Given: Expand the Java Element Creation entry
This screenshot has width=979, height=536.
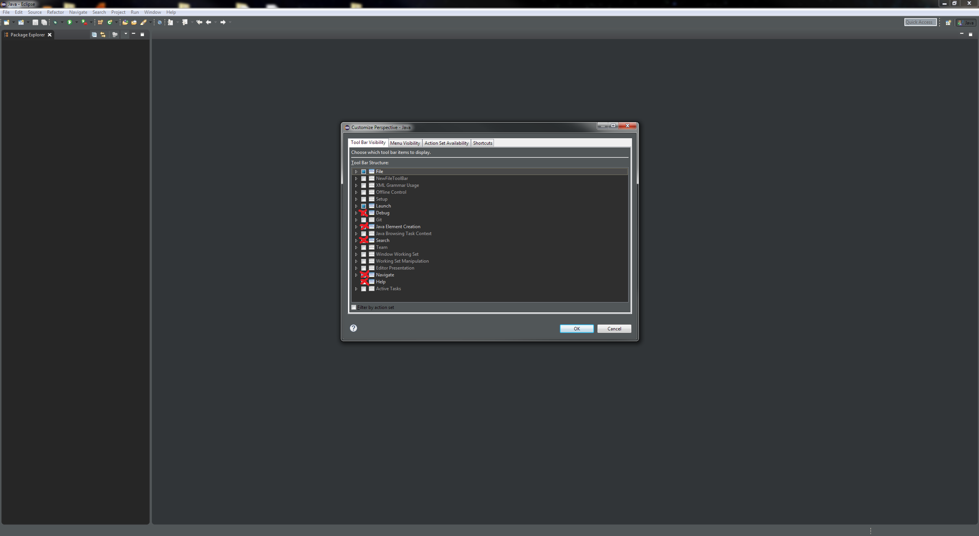Looking at the screenshot, I should 356,227.
